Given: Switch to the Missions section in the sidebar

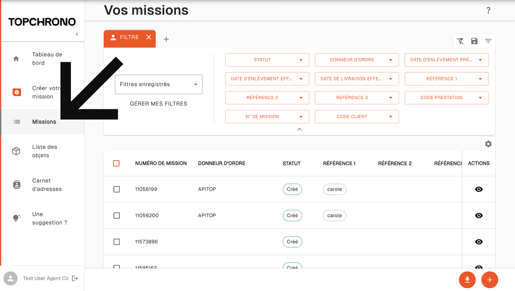Looking at the screenshot, I should 44,122.
